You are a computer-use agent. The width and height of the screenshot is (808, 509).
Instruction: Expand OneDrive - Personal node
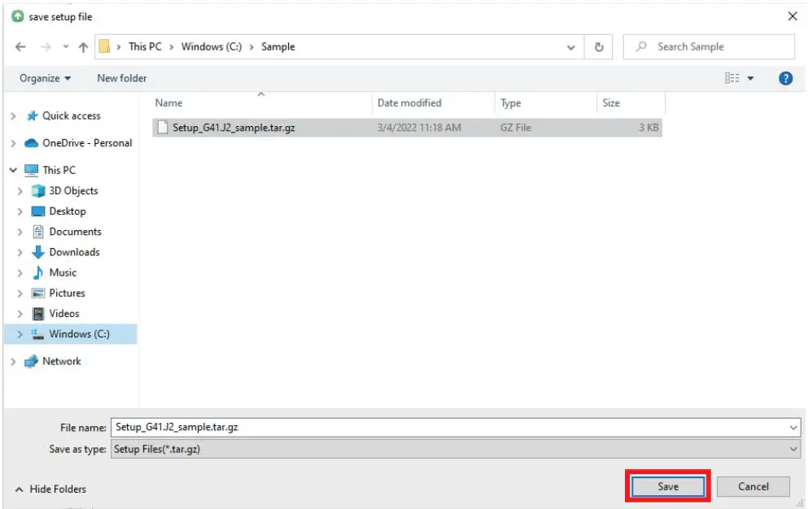[13, 144]
